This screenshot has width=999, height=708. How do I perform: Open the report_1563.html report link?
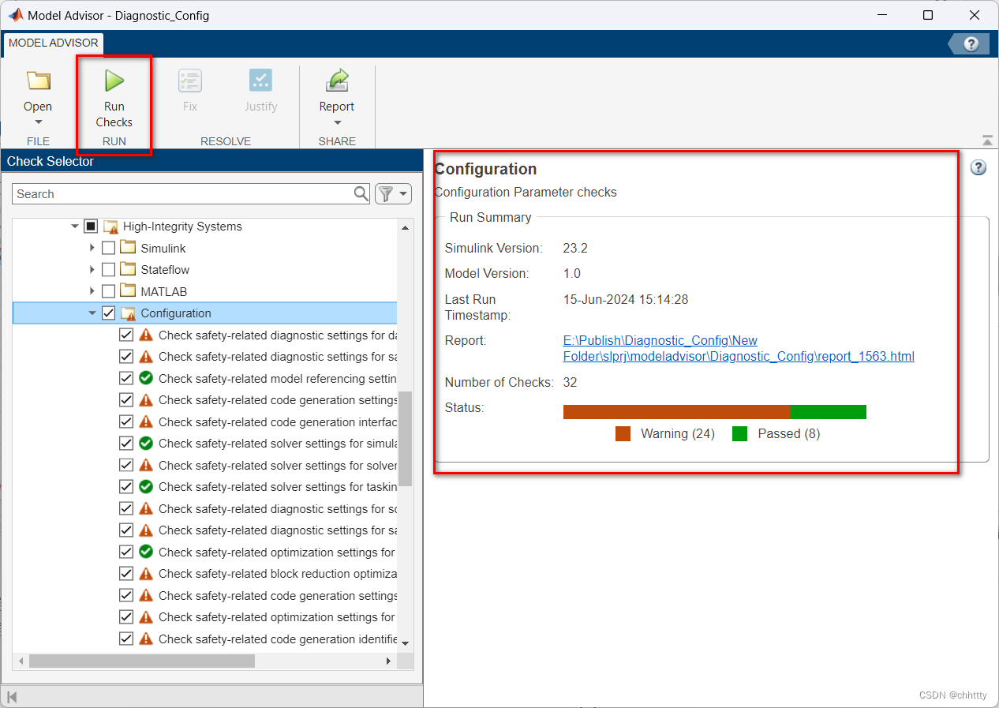coord(739,348)
